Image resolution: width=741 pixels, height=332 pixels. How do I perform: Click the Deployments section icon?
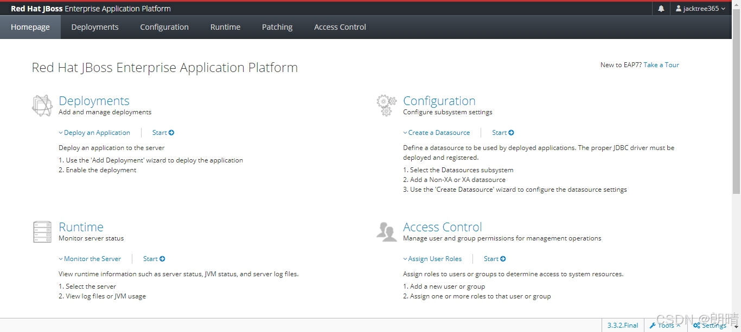click(x=42, y=106)
